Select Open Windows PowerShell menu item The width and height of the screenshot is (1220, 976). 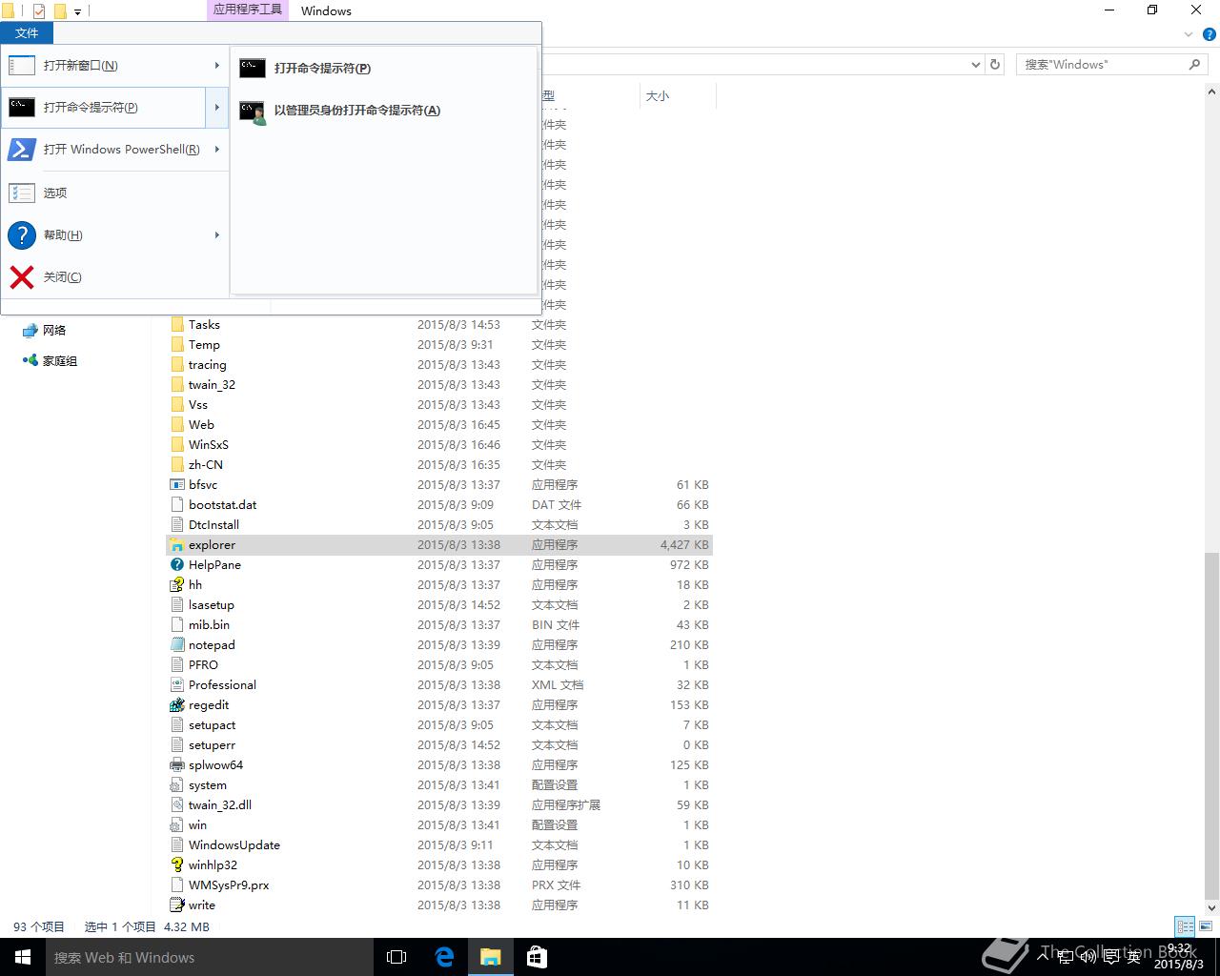click(114, 150)
